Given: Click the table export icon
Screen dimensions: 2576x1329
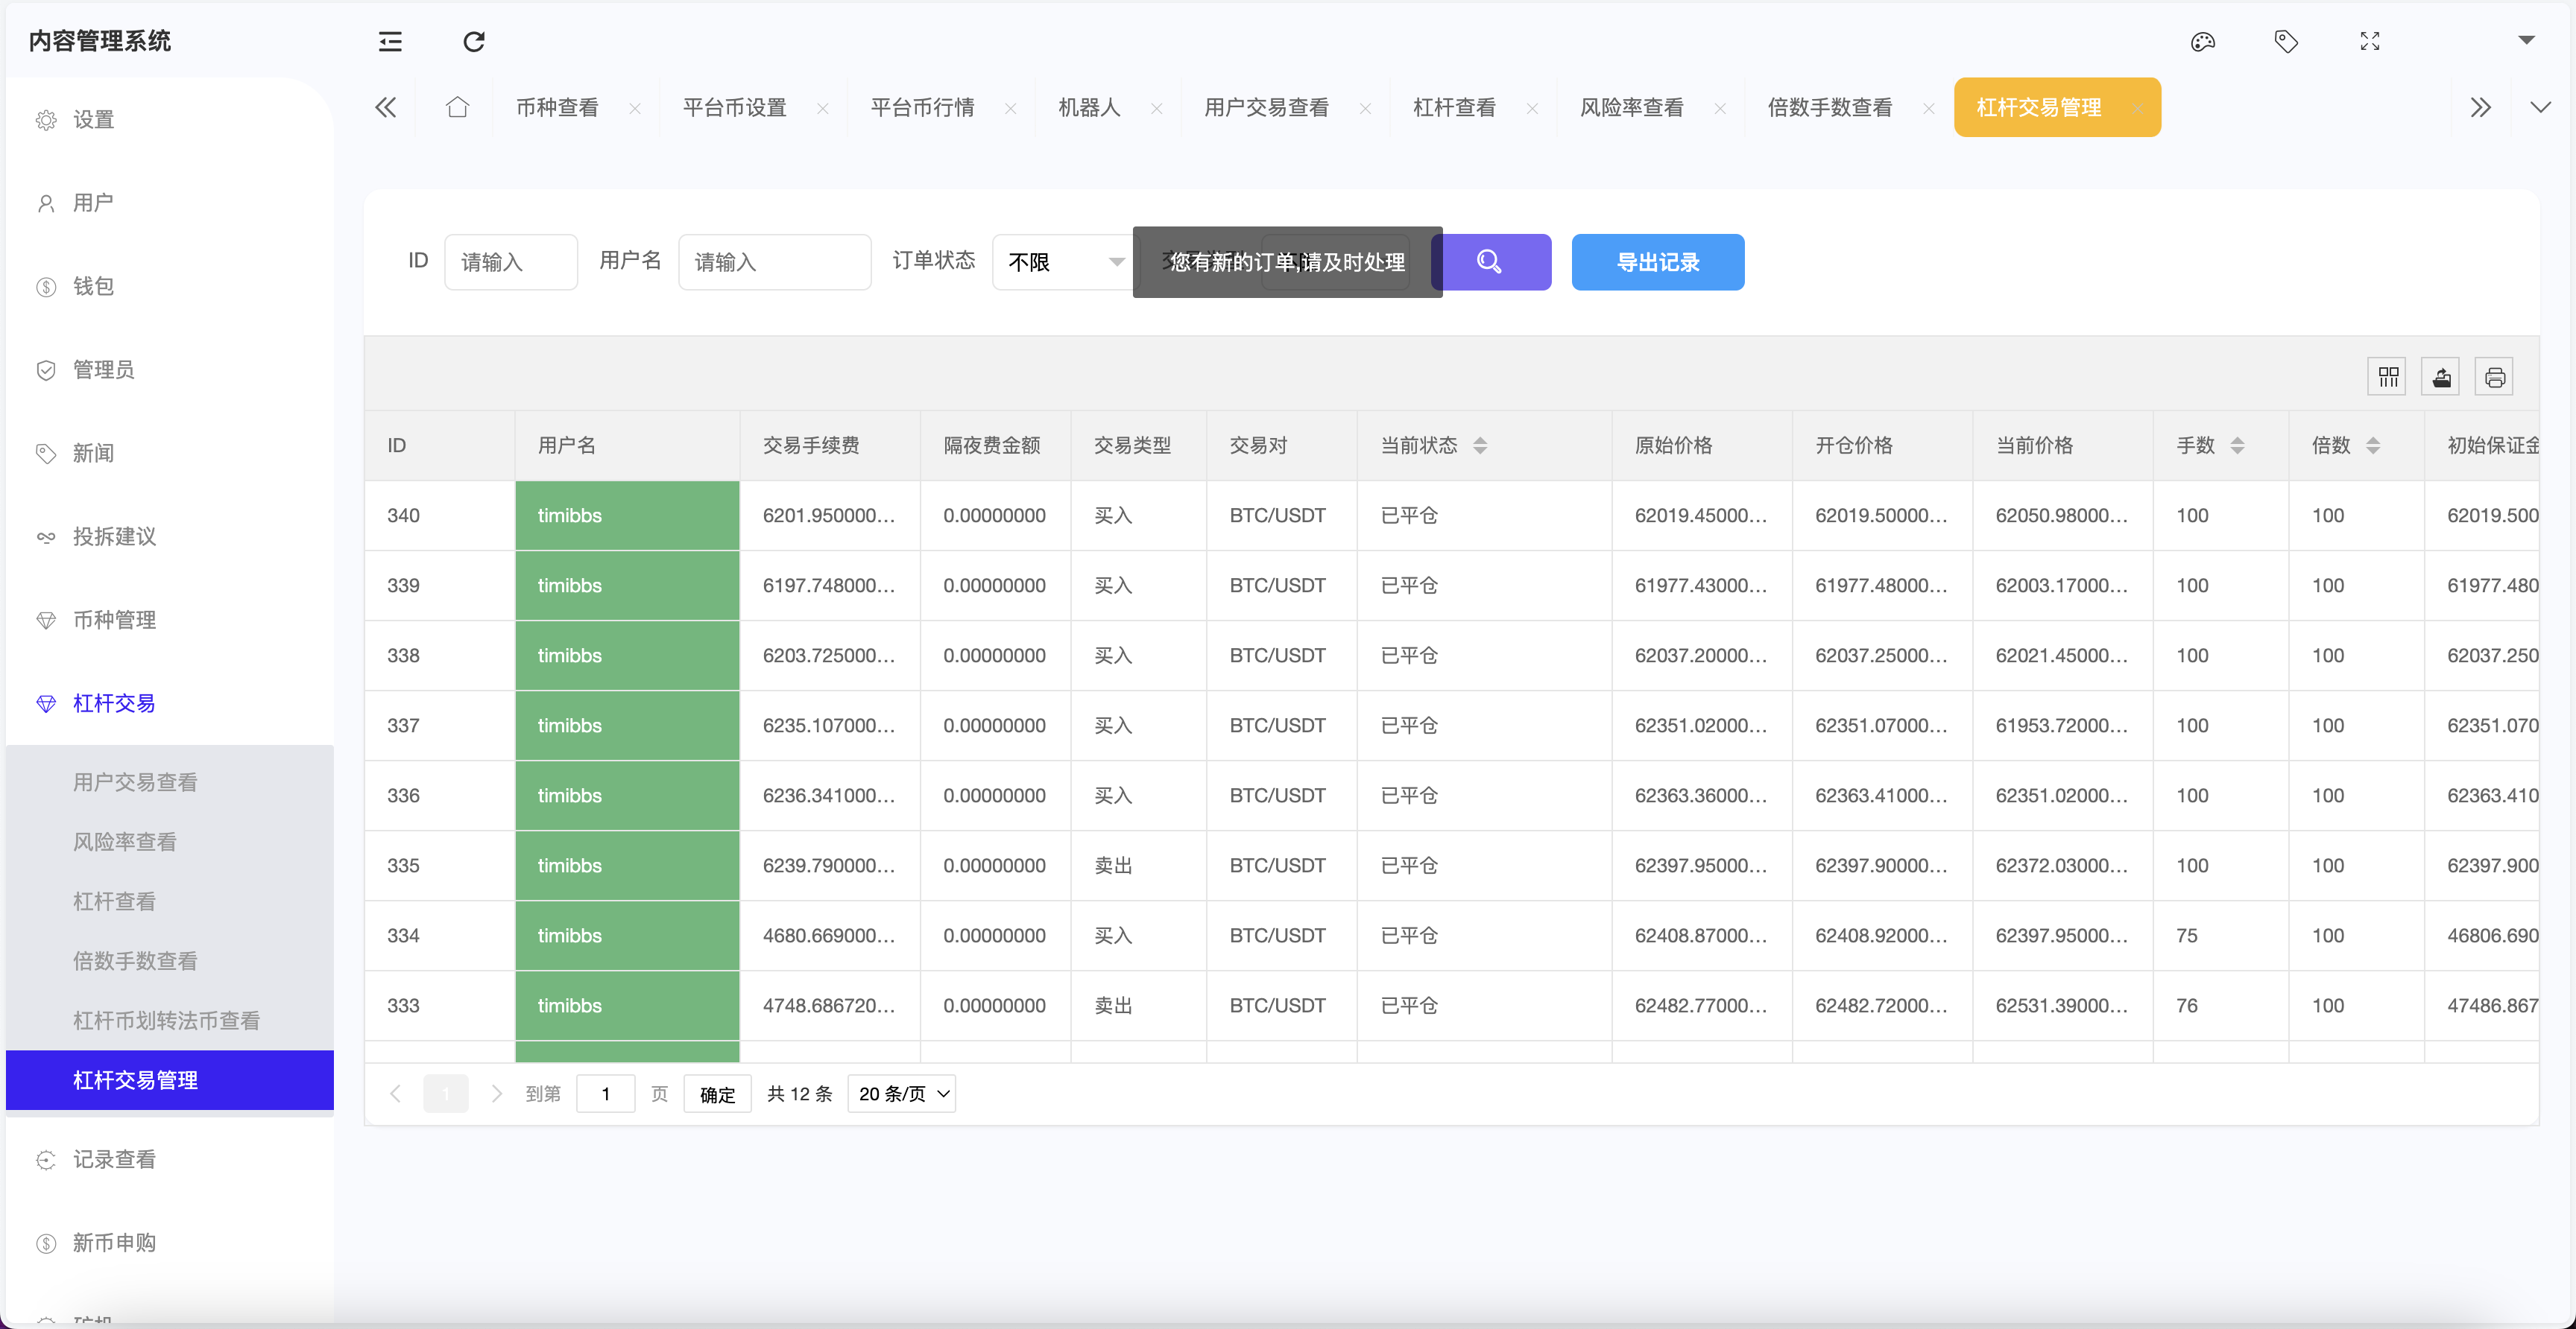Looking at the screenshot, I should 2441,377.
